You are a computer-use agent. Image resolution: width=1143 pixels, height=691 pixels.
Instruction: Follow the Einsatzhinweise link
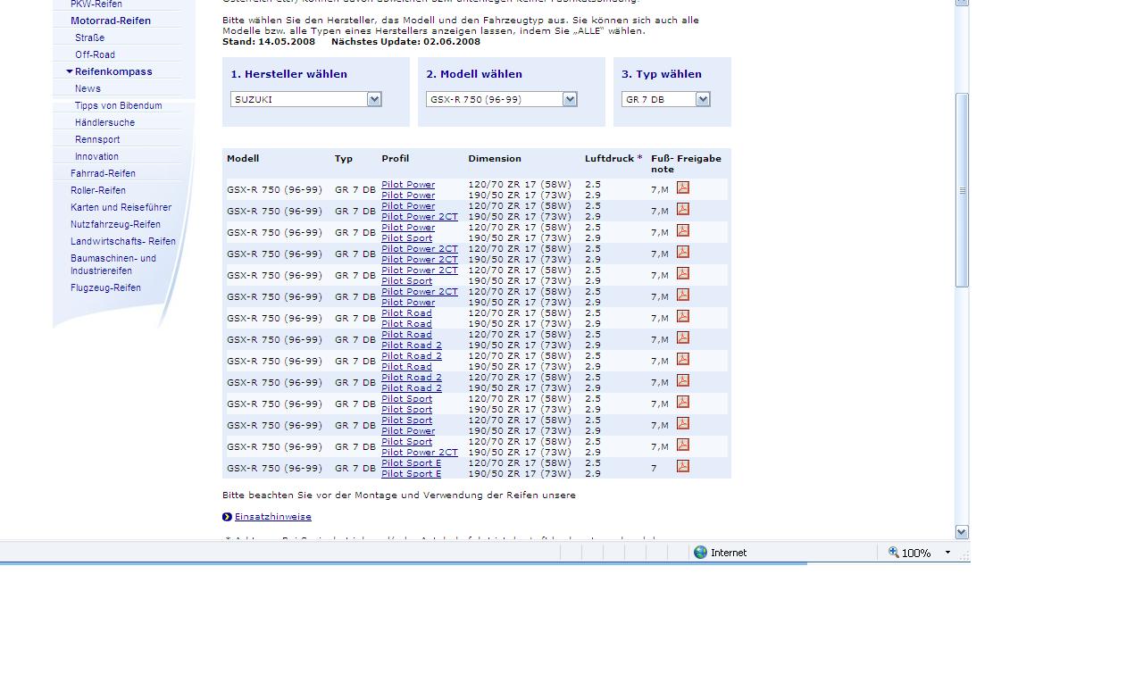click(272, 517)
